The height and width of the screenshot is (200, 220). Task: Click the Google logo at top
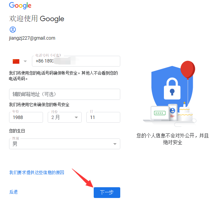(20, 6)
